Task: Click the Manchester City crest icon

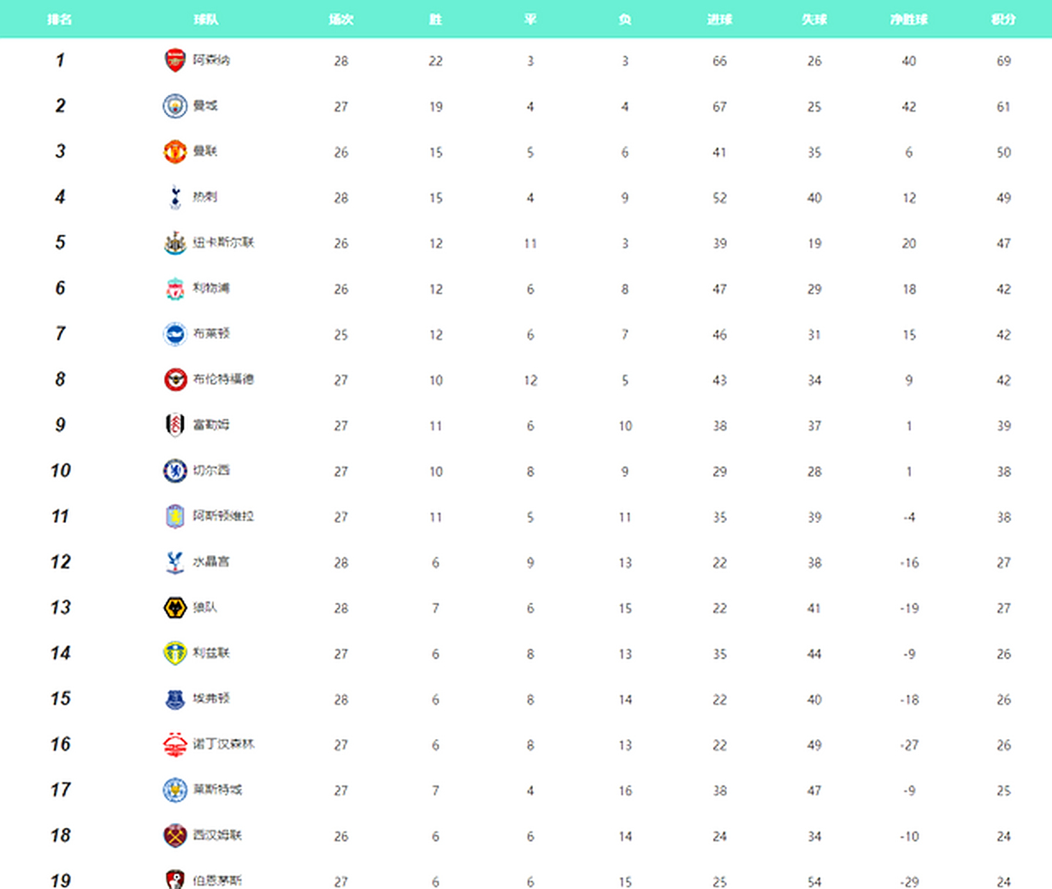Action: 175,106
